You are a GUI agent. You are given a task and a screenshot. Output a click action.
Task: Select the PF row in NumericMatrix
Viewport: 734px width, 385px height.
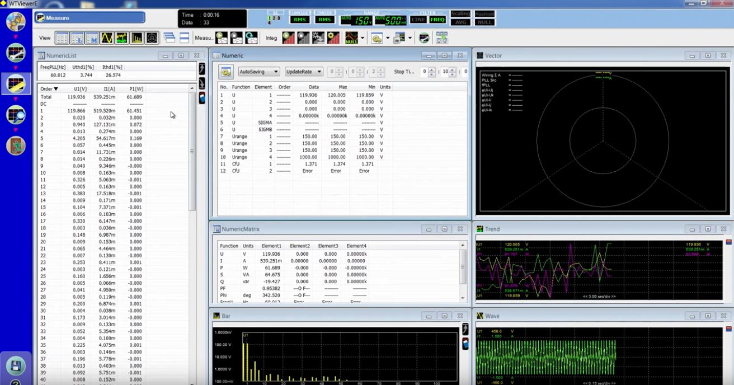(339, 288)
